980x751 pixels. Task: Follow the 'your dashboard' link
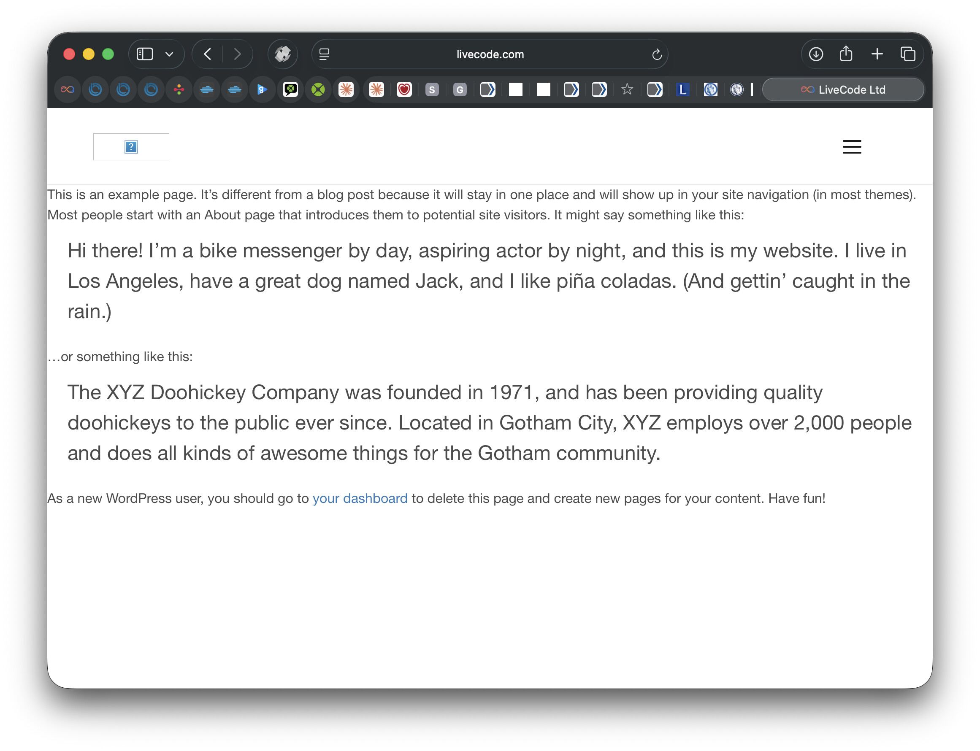pyautogui.click(x=360, y=498)
